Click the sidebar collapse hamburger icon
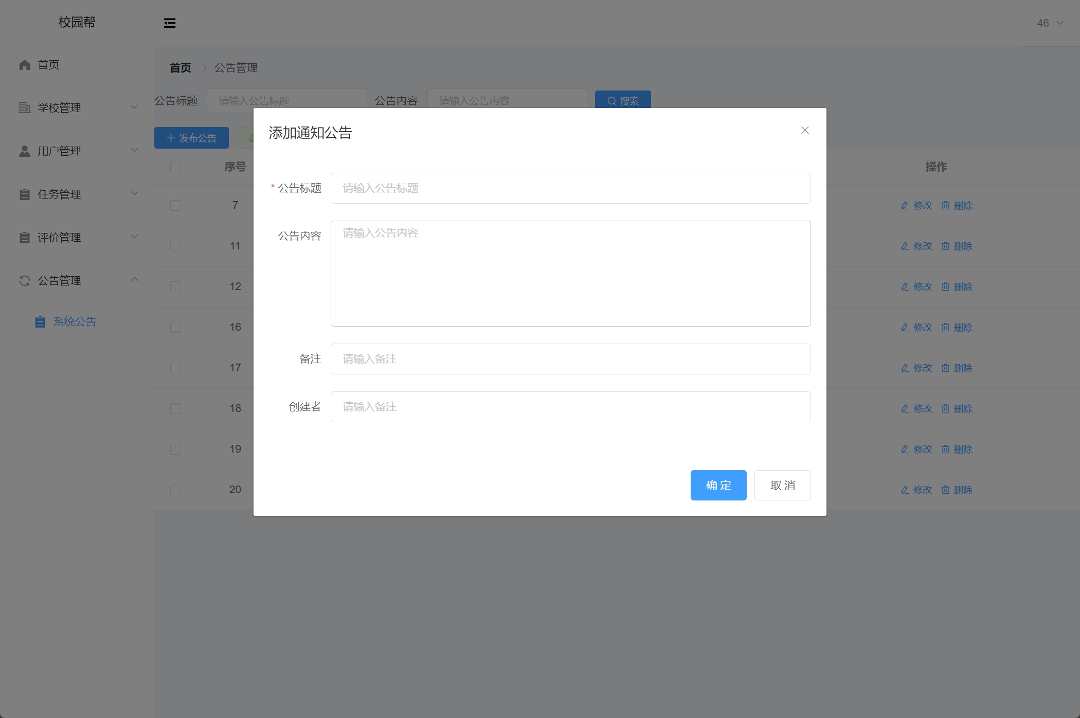Image resolution: width=1080 pixels, height=718 pixels. coord(170,23)
